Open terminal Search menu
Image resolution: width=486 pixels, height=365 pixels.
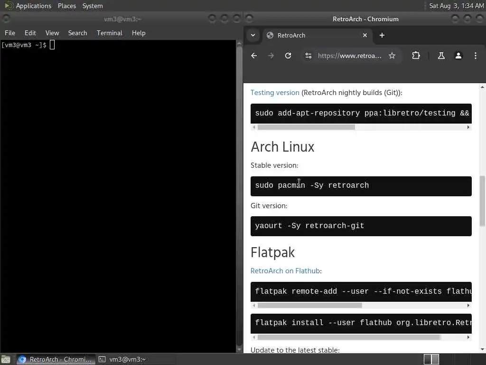[x=77, y=33]
